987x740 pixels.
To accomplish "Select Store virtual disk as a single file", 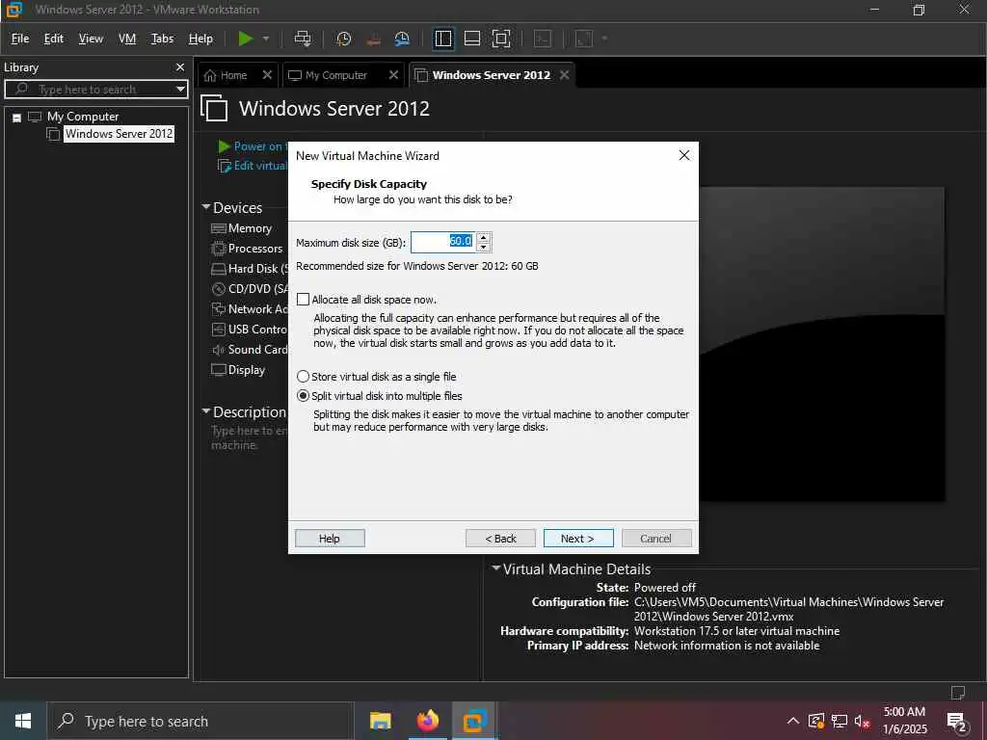I will [x=303, y=377].
